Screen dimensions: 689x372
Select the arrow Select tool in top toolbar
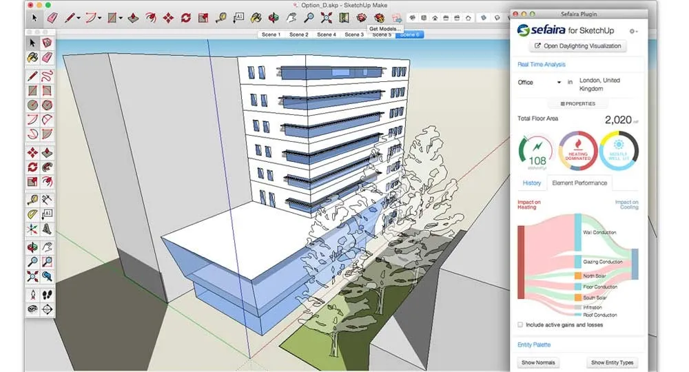34,18
